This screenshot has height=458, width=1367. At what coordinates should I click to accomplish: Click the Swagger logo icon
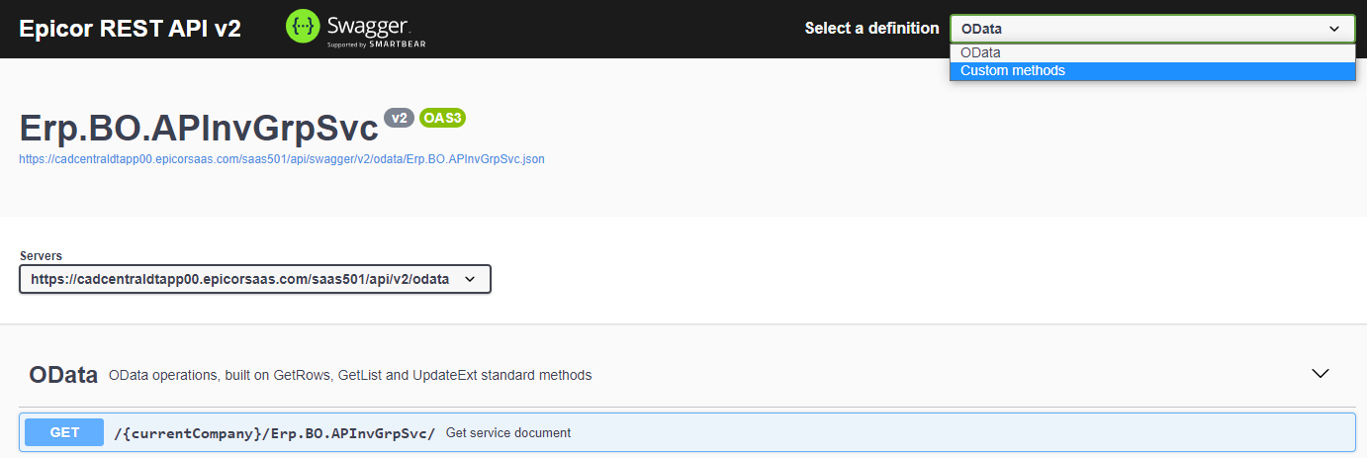(x=305, y=28)
